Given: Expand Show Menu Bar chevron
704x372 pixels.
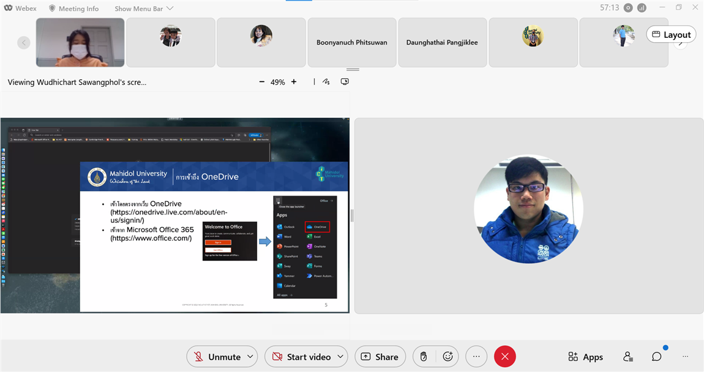Looking at the screenshot, I should [170, 9].
